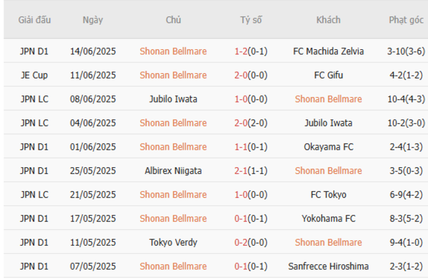Open the Yokohama FC team link
This screenshot has height=280, width=428.
pyautogui.click(x=328, y=219)
